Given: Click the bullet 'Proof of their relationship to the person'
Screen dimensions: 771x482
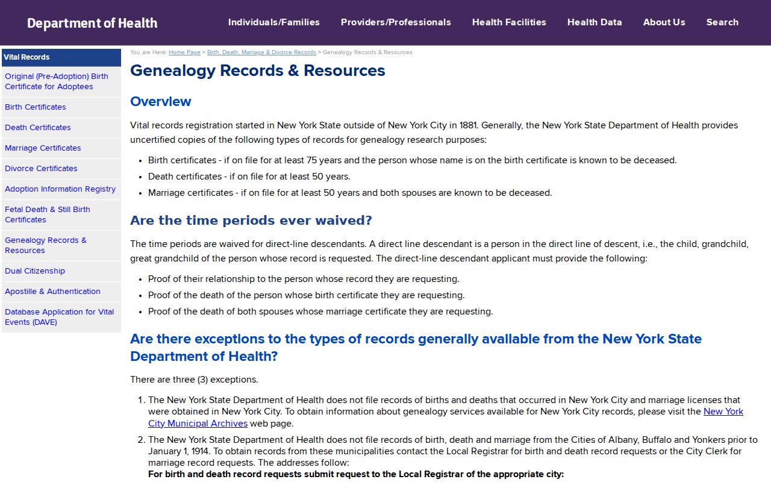Looking at the screenshot, I should [304, 279].
